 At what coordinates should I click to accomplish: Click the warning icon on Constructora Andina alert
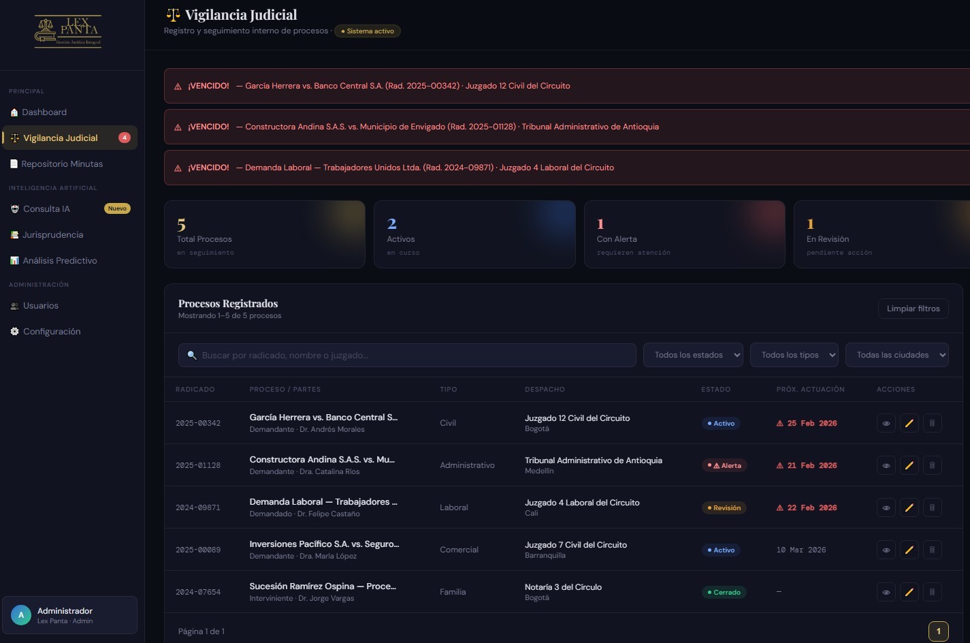(x=178, y=127)
